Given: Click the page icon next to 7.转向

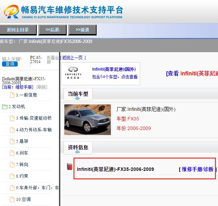Looking at the screenshot, I should click(12, 165).
